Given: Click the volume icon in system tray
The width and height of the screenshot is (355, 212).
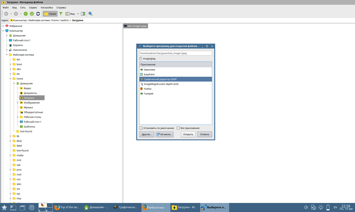Looking at the screenshot, I should click(x=306, y=207).
